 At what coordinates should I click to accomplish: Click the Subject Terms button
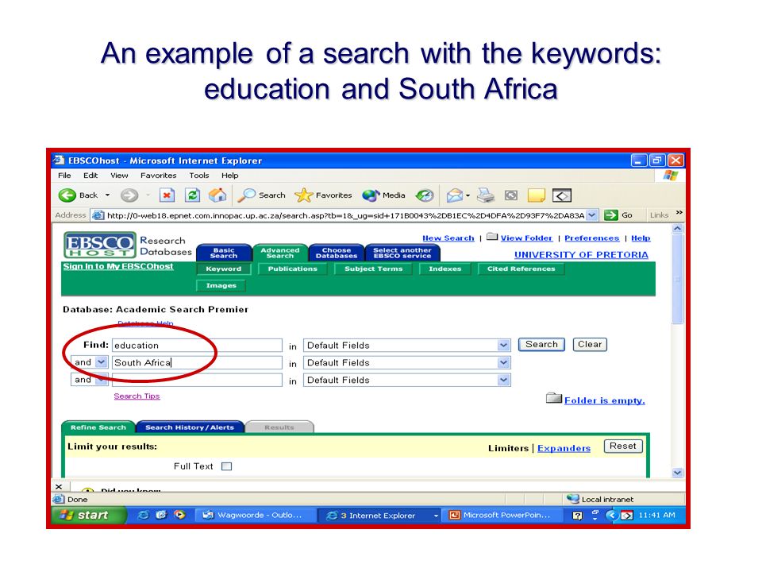[x=373, y=269]
